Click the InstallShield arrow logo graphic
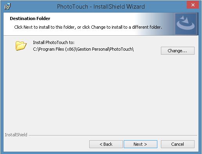Screen dimensions: 202x154 tap(186, 24)
